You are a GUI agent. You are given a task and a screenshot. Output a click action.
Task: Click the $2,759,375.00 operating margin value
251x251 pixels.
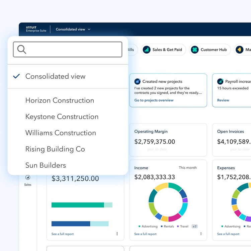pos(155,142)
